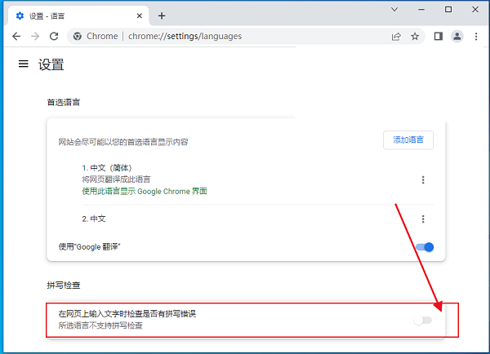The image size is (490, 354).
Task: Enable the spell check toggle
Action: pos(422,320)
